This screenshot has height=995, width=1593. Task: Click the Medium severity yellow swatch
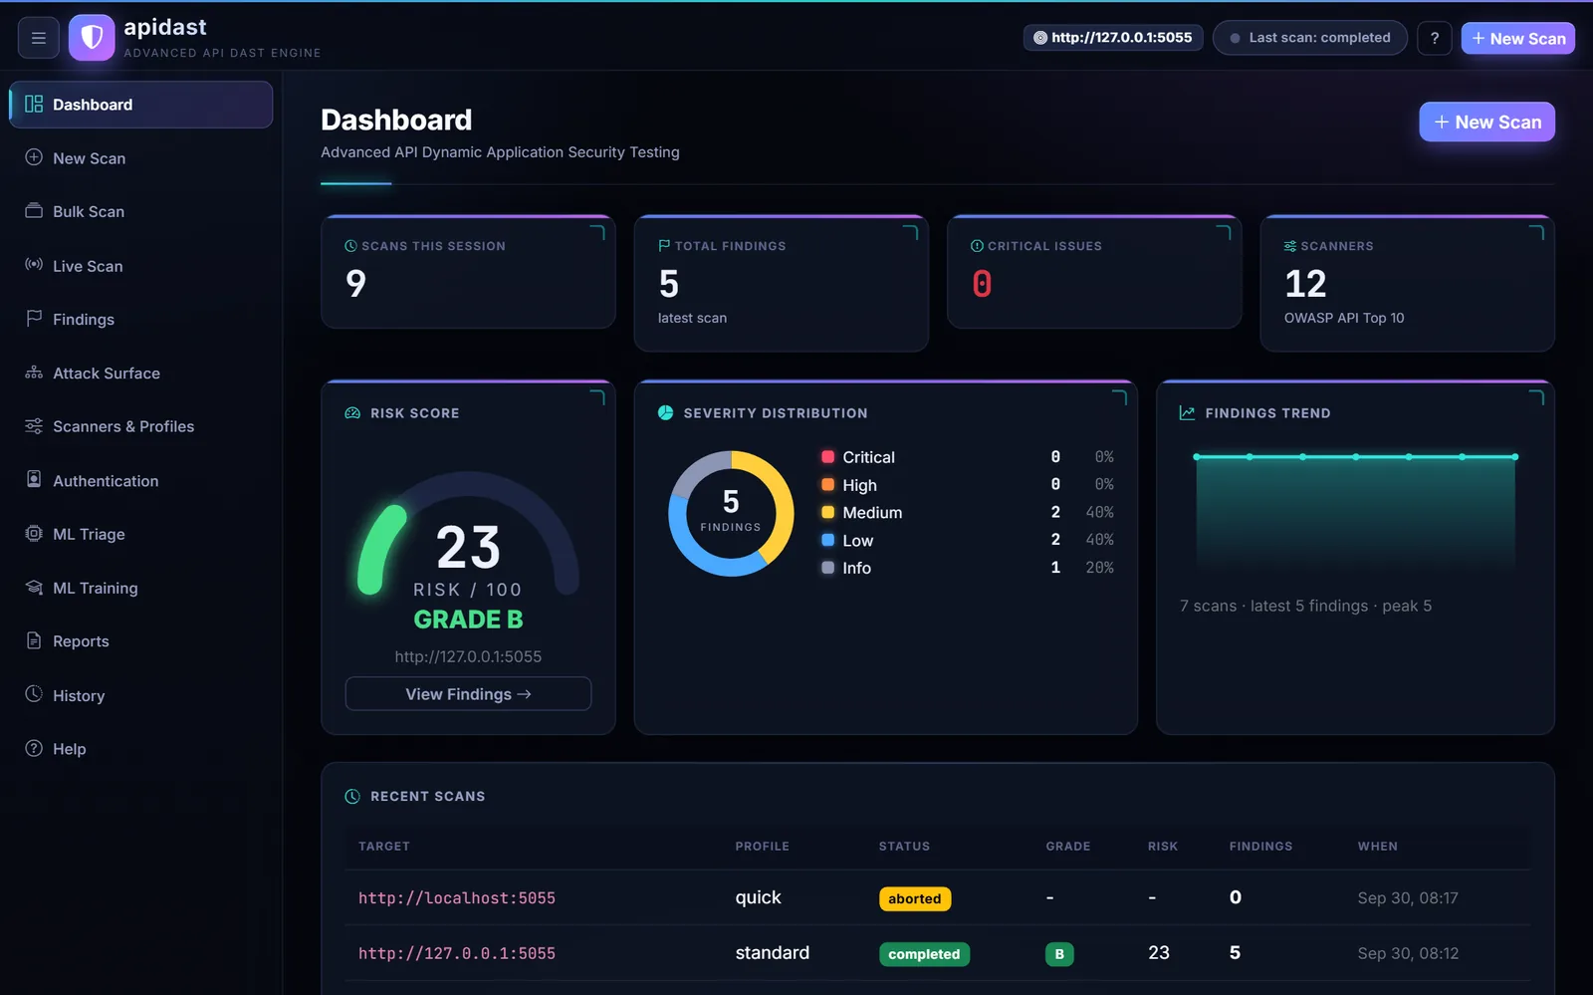point(827,512)
